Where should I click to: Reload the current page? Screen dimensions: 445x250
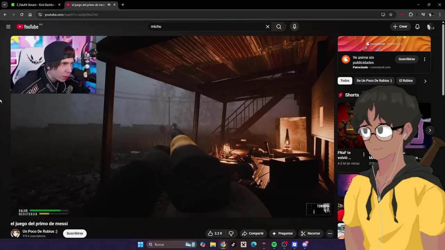point(22,15)
